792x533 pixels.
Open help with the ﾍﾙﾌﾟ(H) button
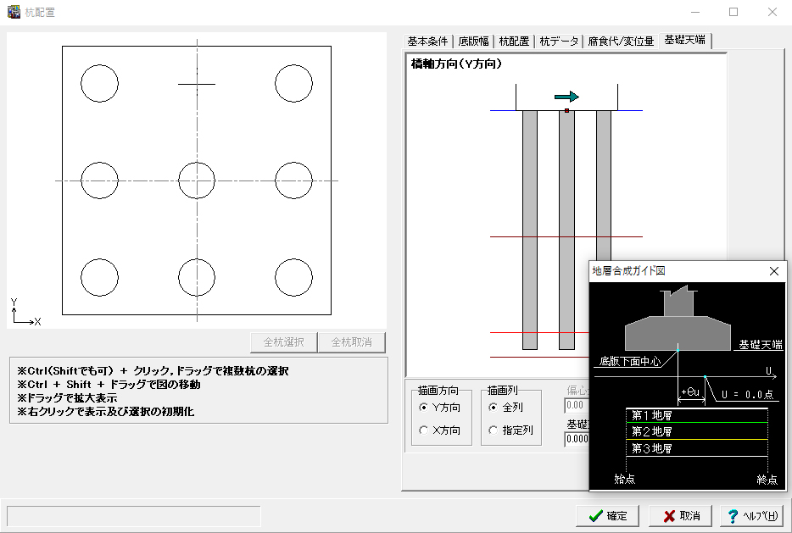751,516
